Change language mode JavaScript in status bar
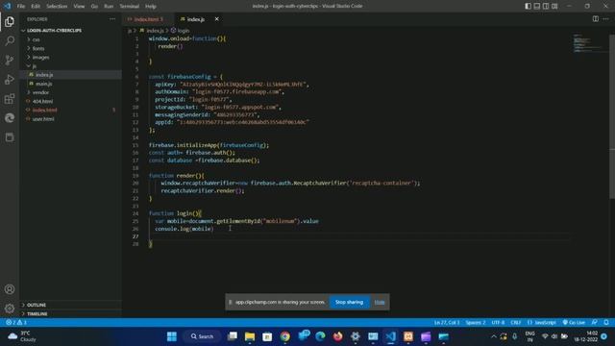 542,323
